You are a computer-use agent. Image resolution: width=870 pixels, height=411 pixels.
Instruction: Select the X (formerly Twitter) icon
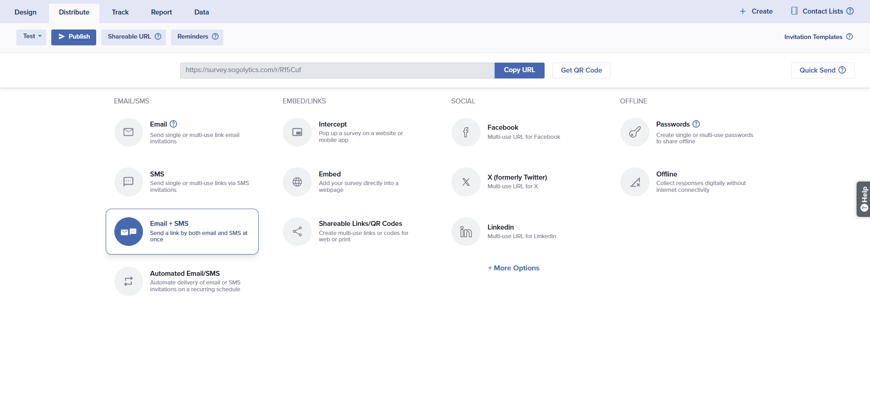(466, 182)
